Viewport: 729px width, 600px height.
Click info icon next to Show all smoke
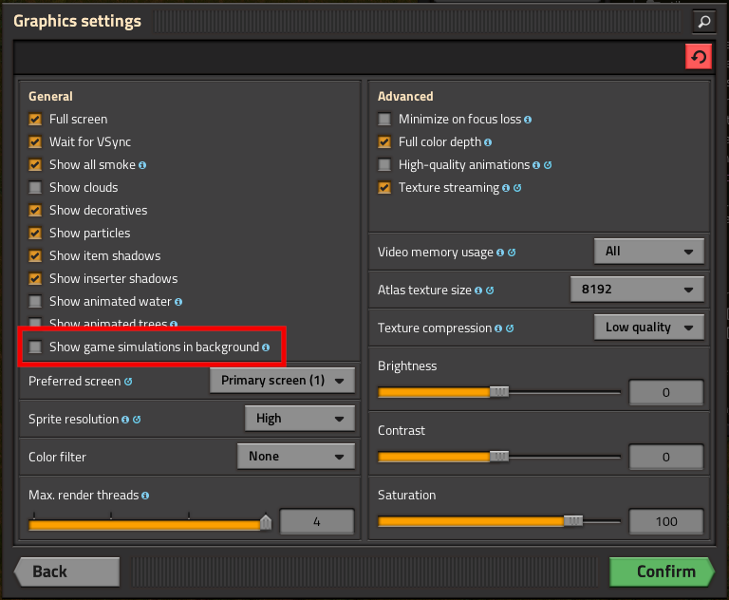tap(142, 165)
